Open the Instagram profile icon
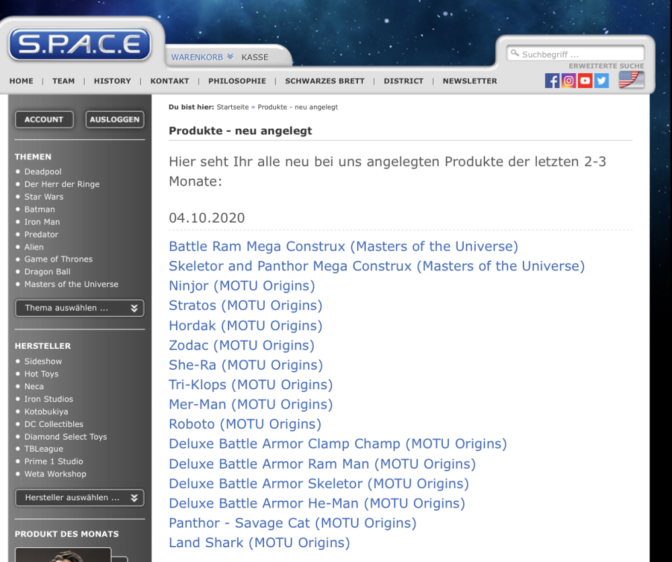Image resolution: width=672 pixels, height=562 pixels. tap(569, 81)
